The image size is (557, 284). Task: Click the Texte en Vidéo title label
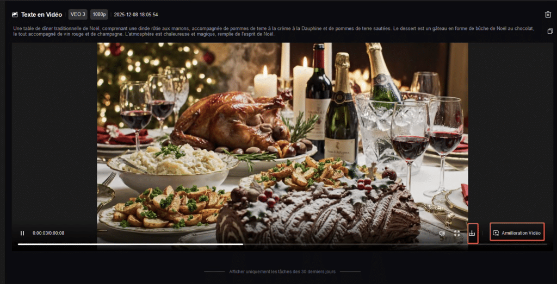point(41,15)
